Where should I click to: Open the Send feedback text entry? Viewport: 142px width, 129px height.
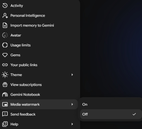[23, 114]
